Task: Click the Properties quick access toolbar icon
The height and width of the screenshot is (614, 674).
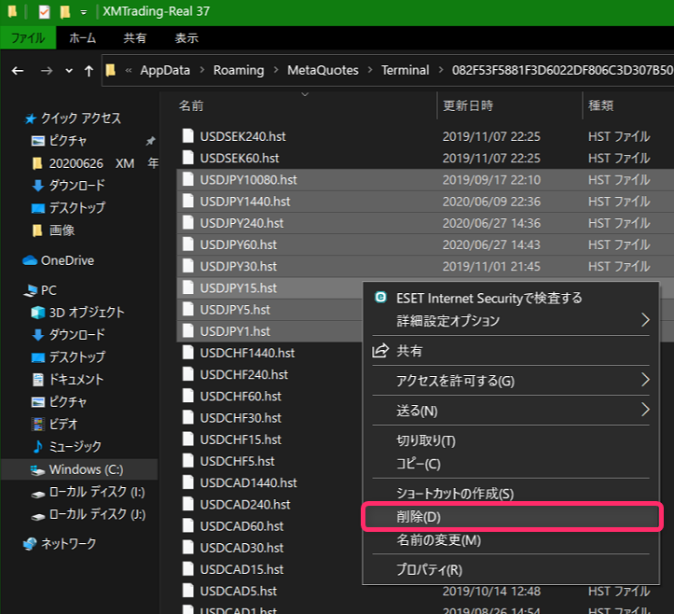Action: (44, 11)
